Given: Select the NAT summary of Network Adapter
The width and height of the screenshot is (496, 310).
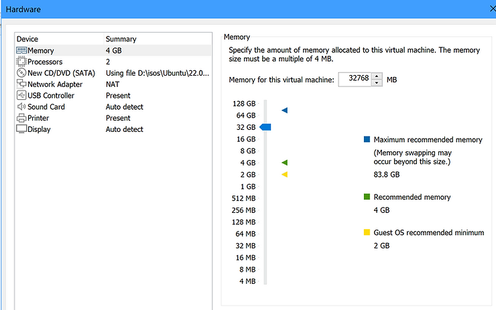Looking at the screenshot, I should point(113,84).
